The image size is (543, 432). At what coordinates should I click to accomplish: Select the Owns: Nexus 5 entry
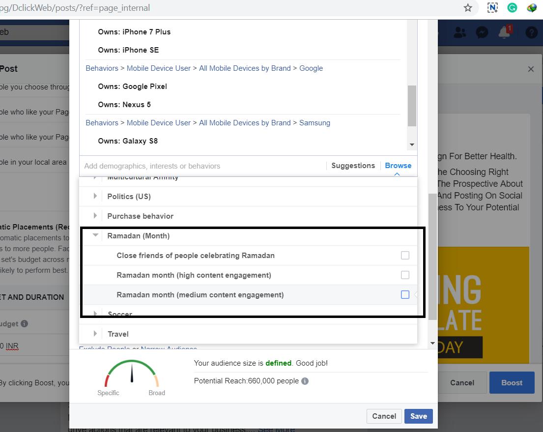(124, 105)
